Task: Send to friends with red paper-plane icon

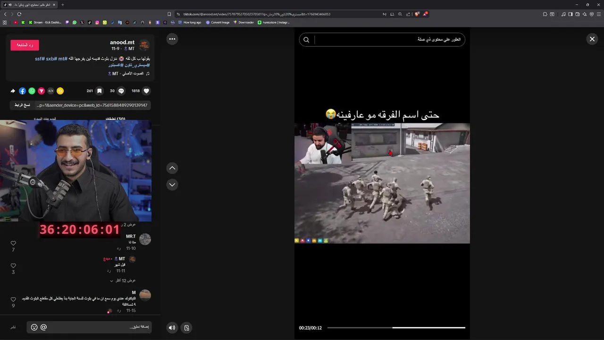Action: pyautogui.click(x=41, y=91)
